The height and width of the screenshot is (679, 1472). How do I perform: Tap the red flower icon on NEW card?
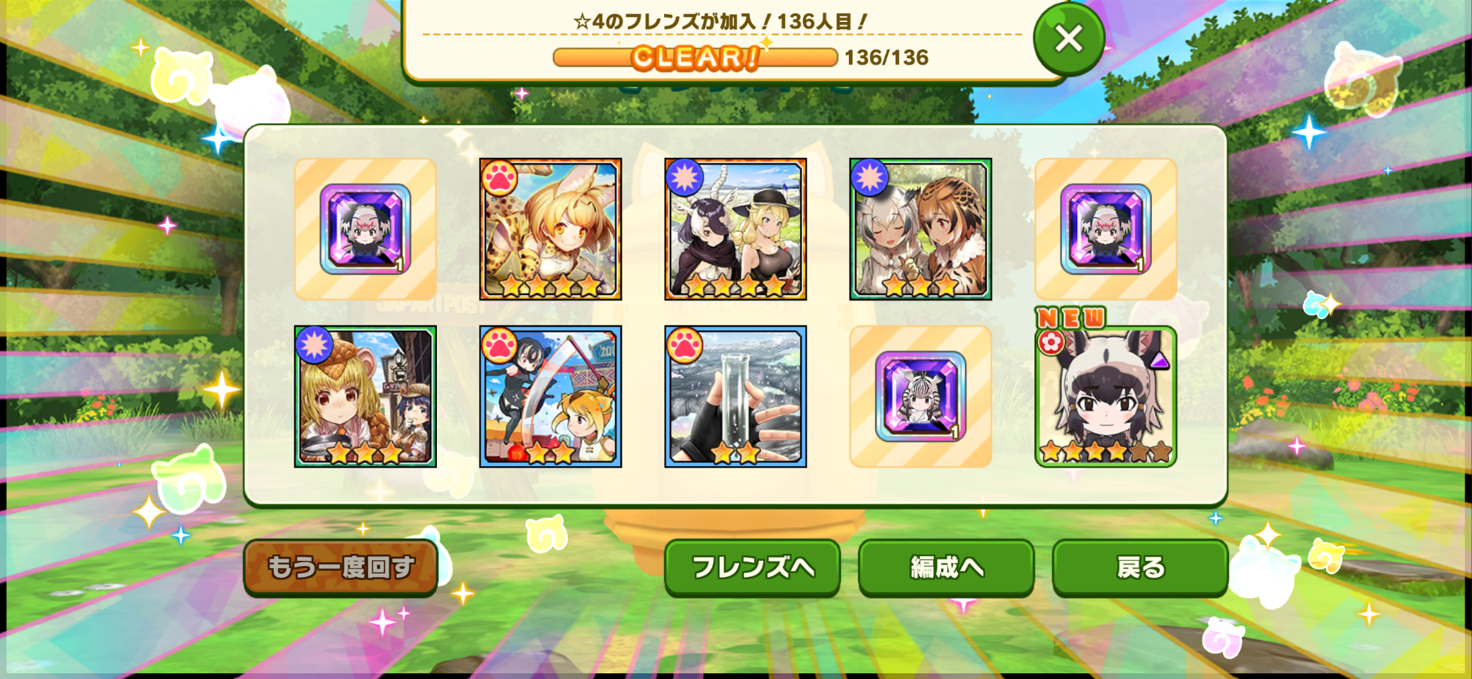pyautogui.click(x=1051, y=343)
